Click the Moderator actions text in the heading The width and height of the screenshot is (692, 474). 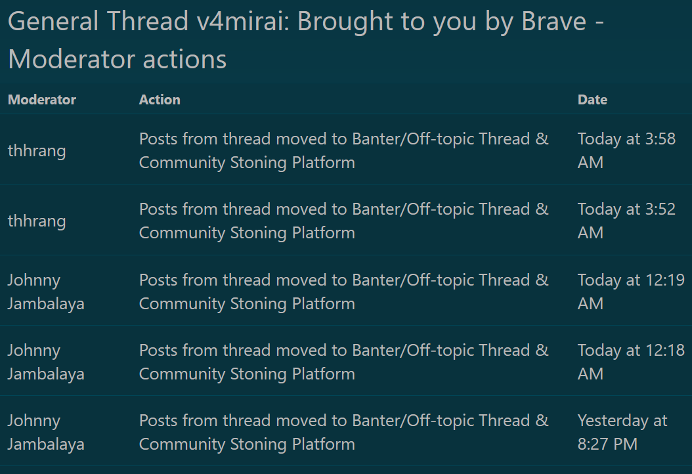point(118,59)
